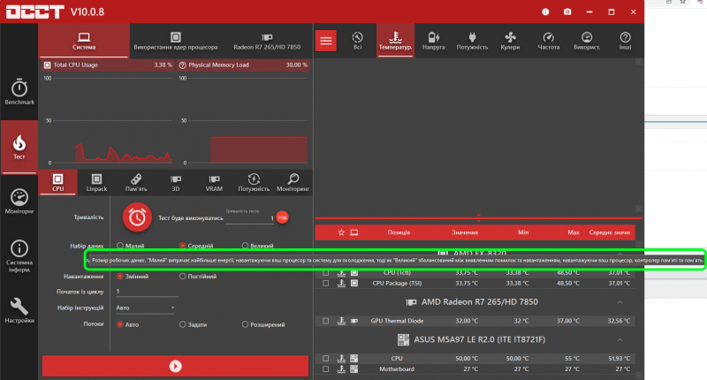Screen dimensions: 707x380
Task: Start the test with red play button
Action: pyautogui.click(x=175, y=365)
